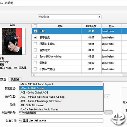Click Jam Hsiao in the 善男信女 row
The width and height of the screenshot is (127, 127).
108,50
